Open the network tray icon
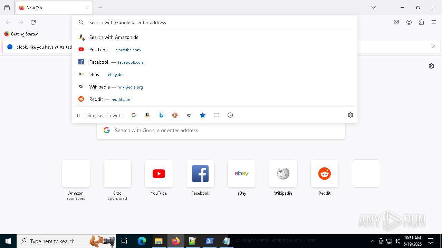442x248 pixels. (x=389, y=241)
